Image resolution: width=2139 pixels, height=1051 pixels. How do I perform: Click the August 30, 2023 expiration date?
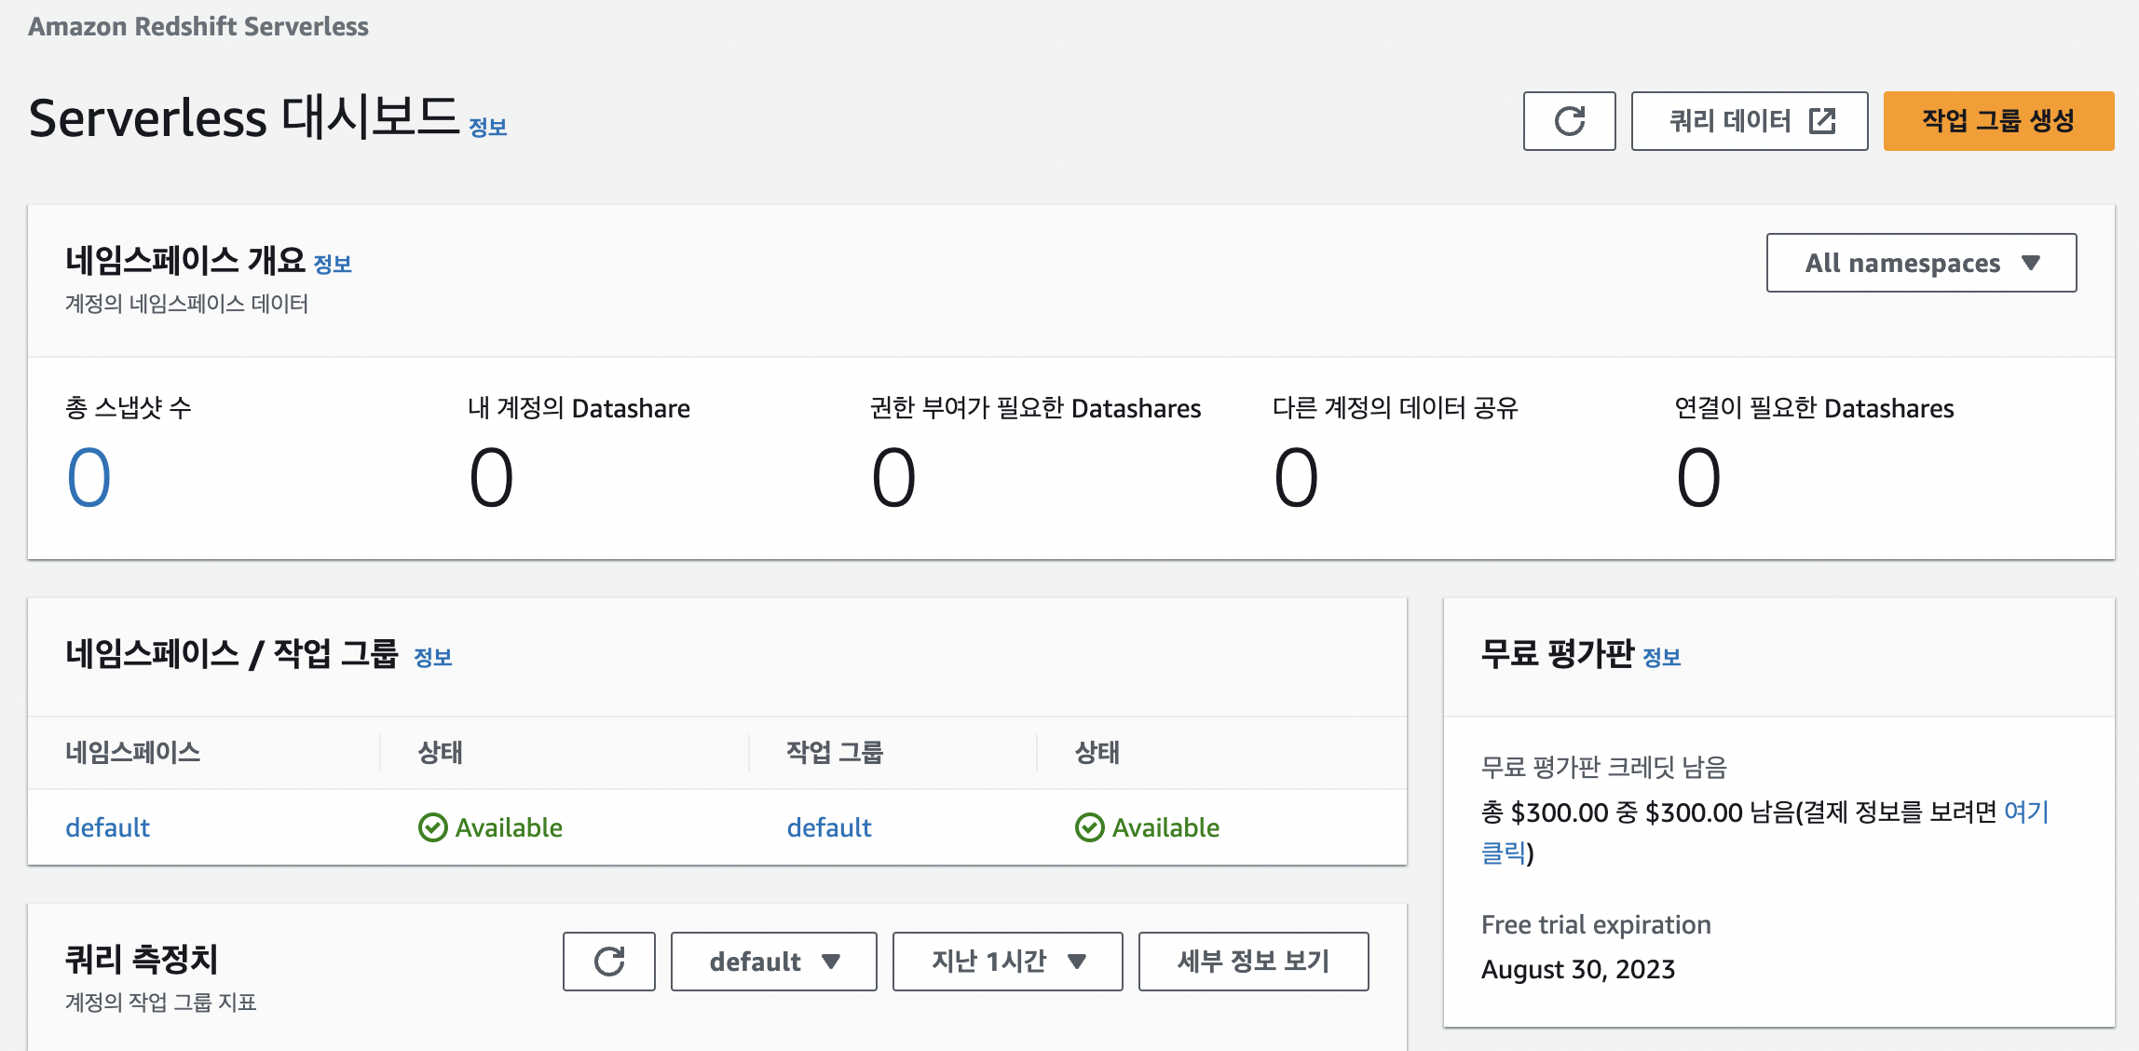[1578, 970]
